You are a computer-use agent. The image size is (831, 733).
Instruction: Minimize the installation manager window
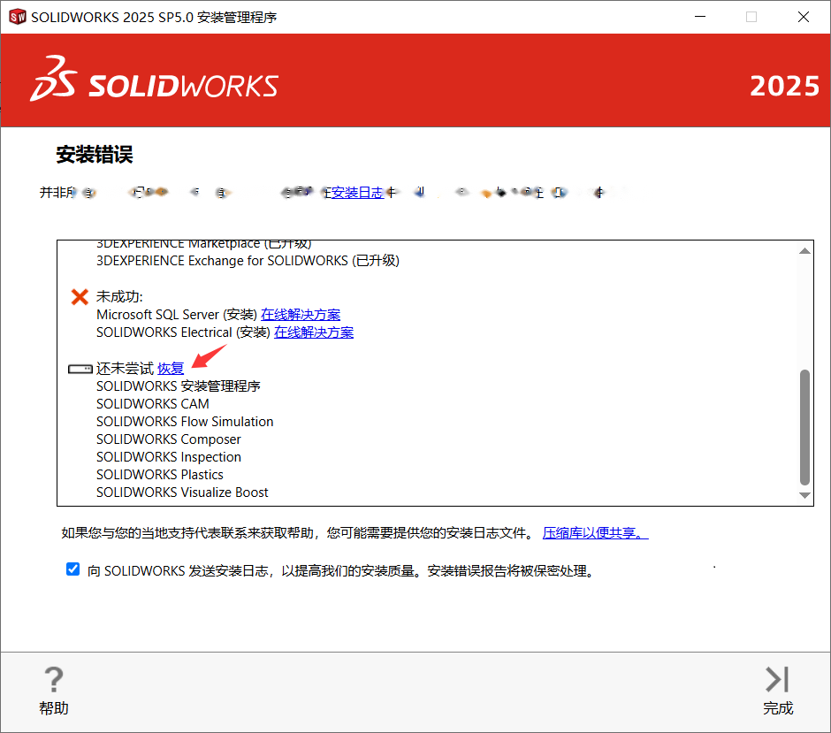pyautogui.click(x=700, y=17)
